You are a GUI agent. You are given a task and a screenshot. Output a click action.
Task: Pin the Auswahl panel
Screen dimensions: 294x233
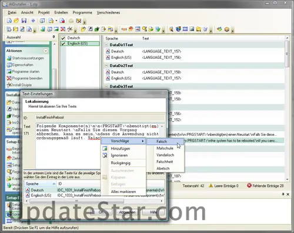coord(54,37)
